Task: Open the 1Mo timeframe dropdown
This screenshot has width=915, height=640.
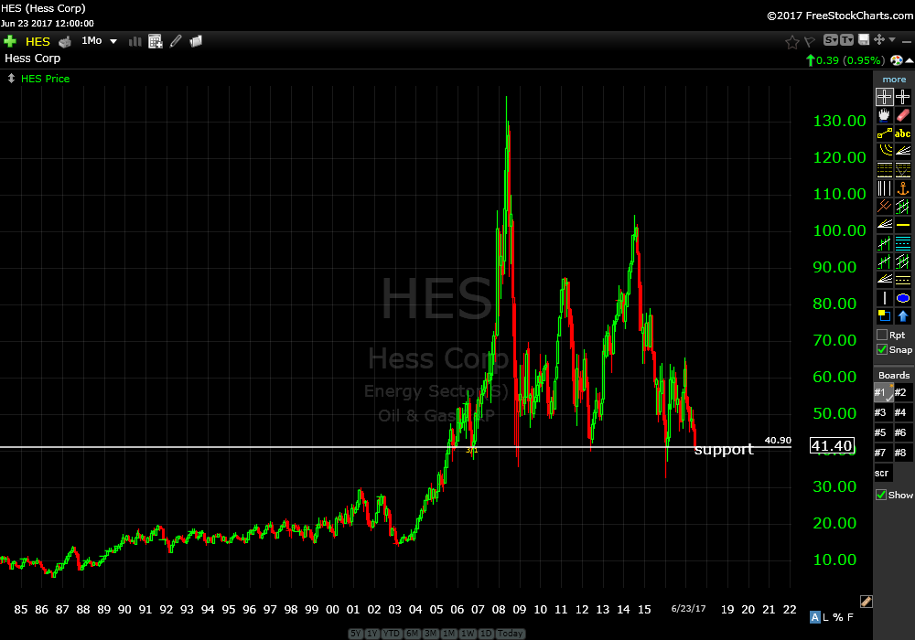Action: (100, 41)
